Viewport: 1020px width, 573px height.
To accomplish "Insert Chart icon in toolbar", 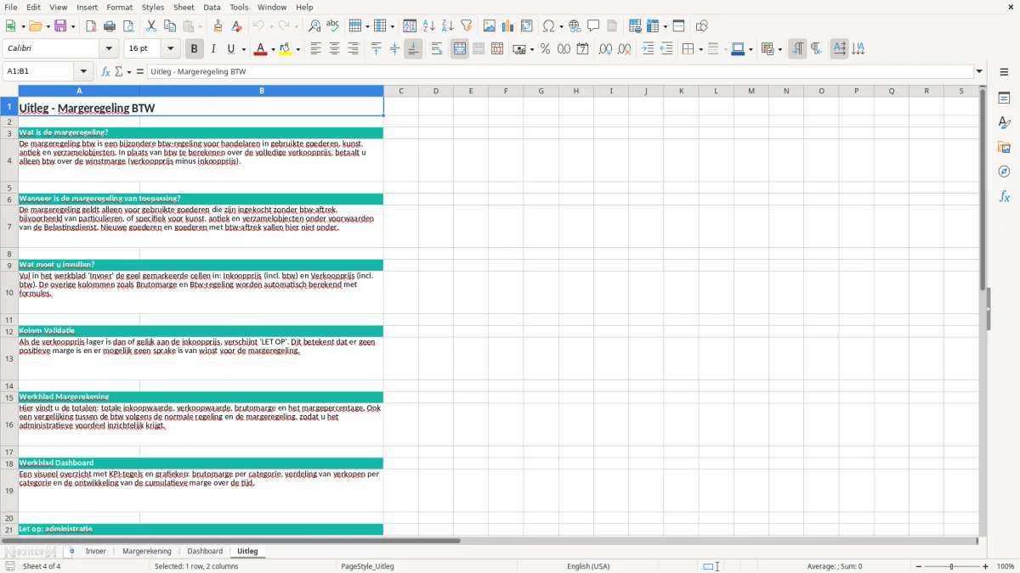I will (508, 26).
